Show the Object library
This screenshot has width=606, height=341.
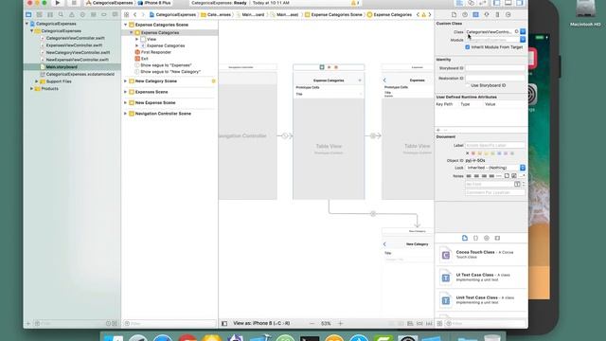pyautogui.click(x=487, y=238)
